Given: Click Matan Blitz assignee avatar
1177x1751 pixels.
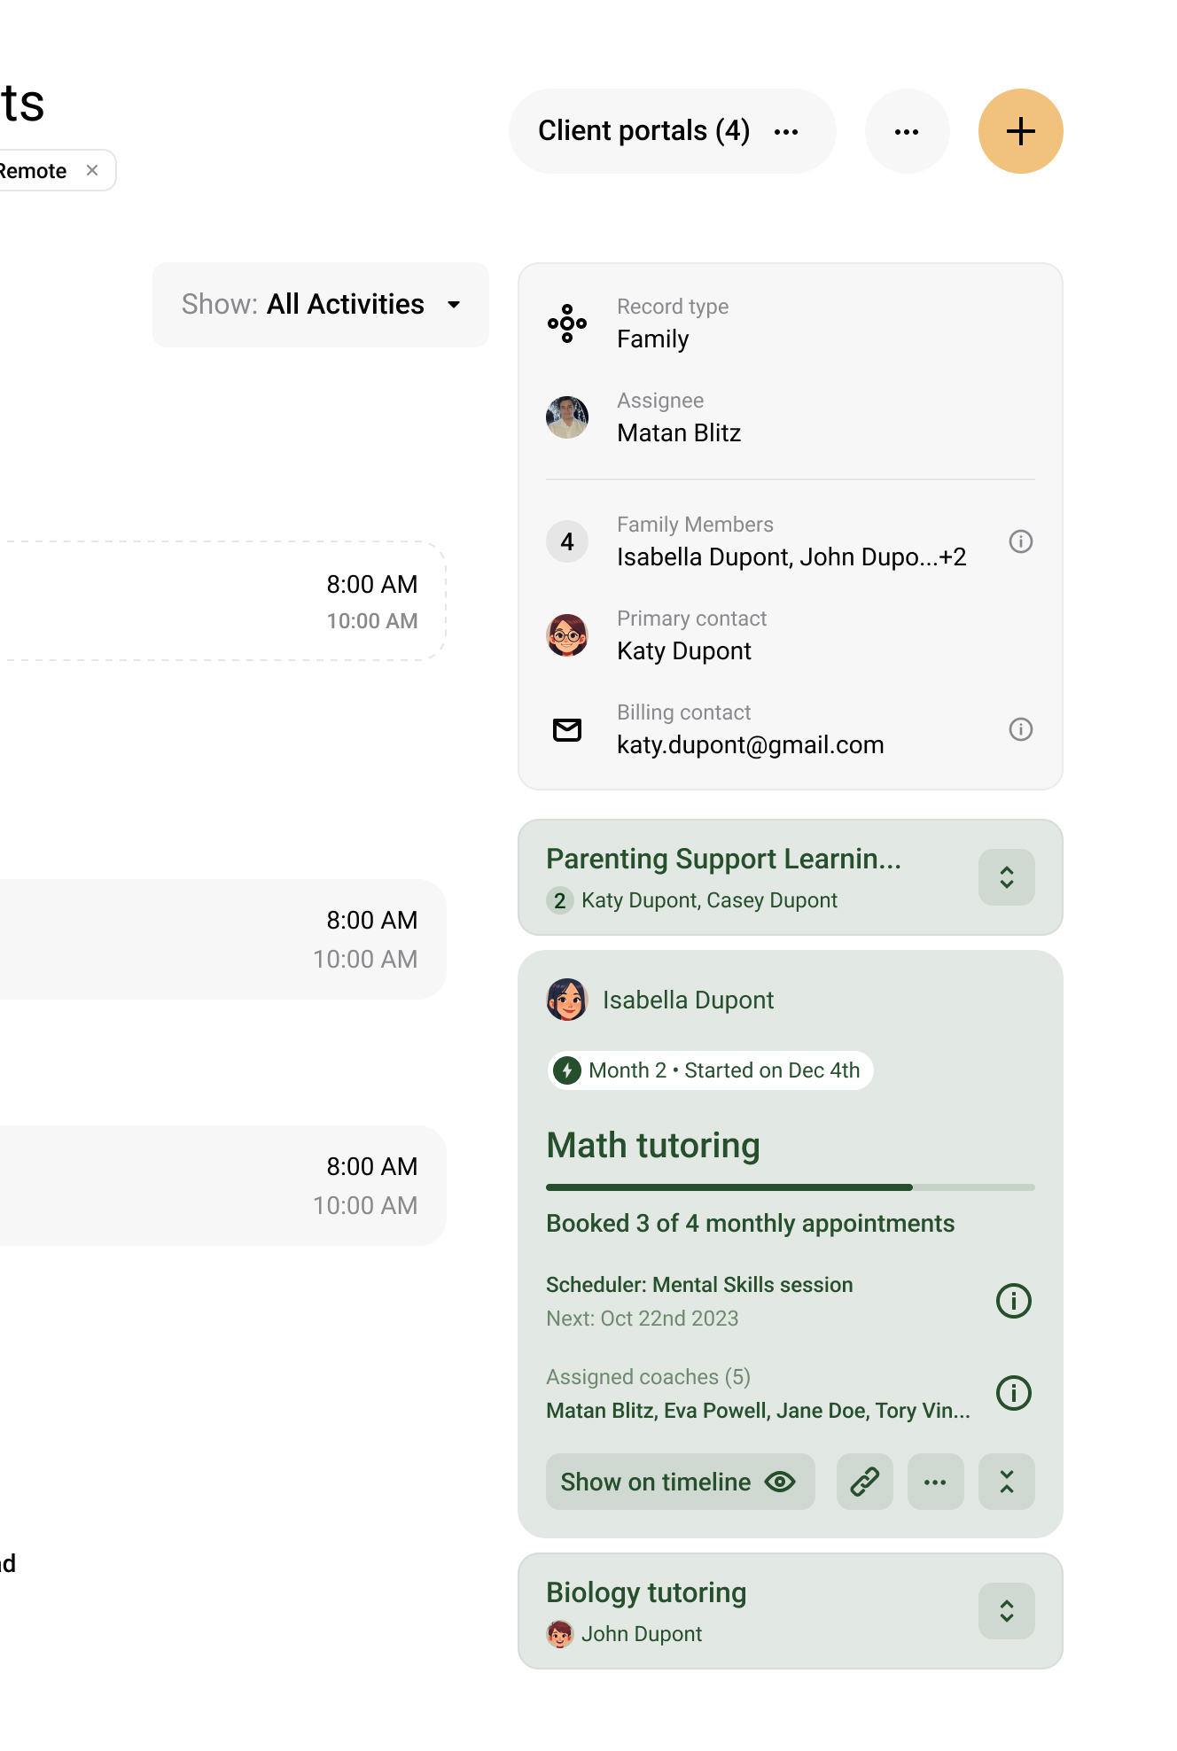Looking at the screenshot, I should [567, 417].
